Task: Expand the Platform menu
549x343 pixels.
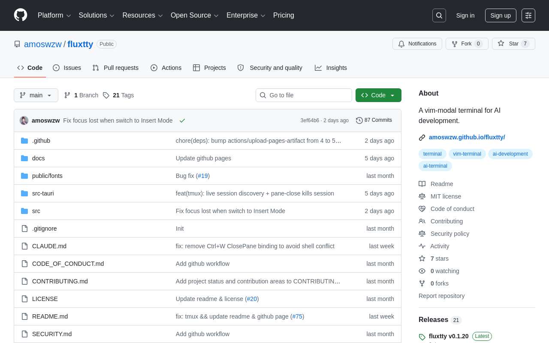Action: [x=54, y=15]
